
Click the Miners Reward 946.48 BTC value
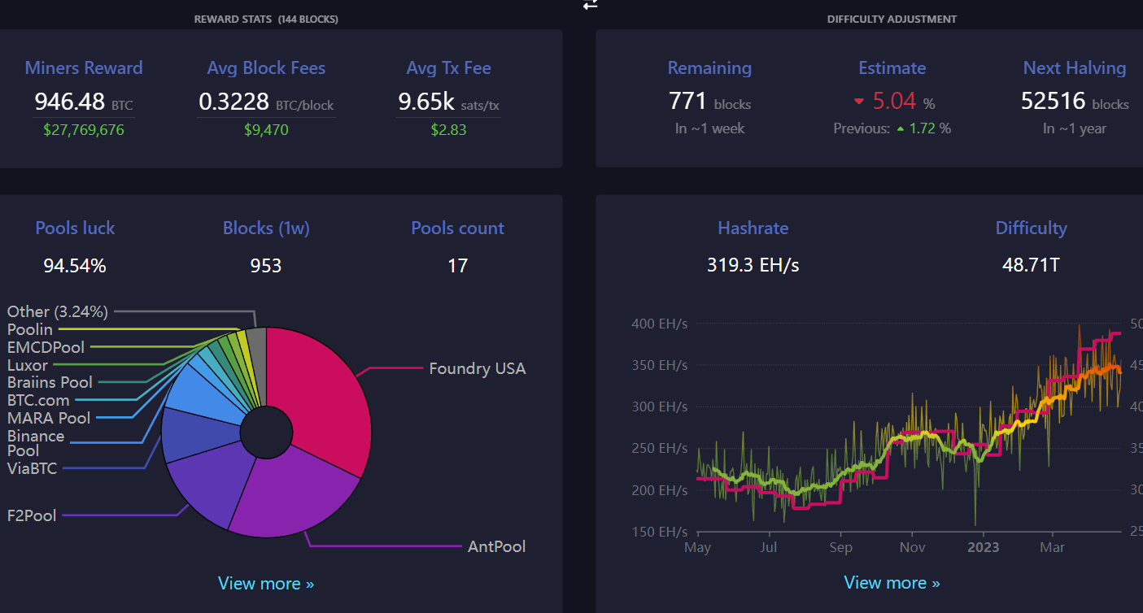[x=83, y=102]
